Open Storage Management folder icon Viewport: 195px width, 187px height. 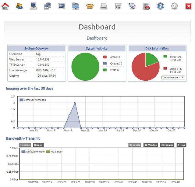click(x=76, y=6)
